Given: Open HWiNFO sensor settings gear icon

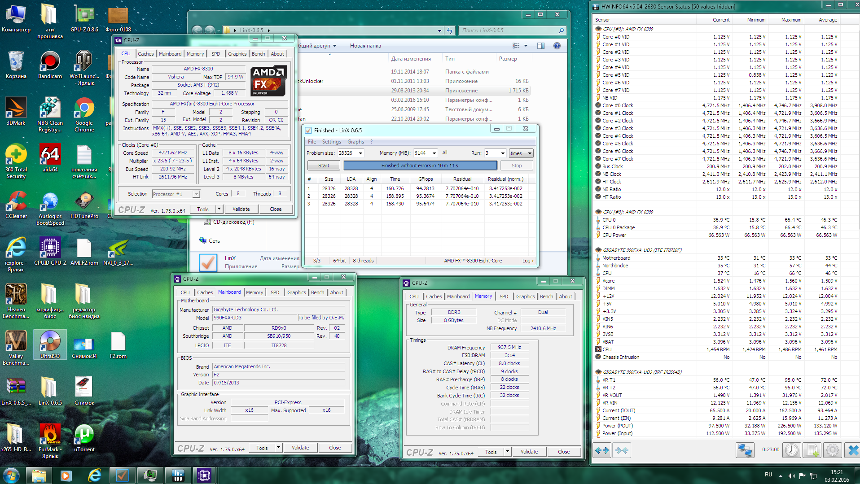Looking at the screenshot, I should (832, 450).
